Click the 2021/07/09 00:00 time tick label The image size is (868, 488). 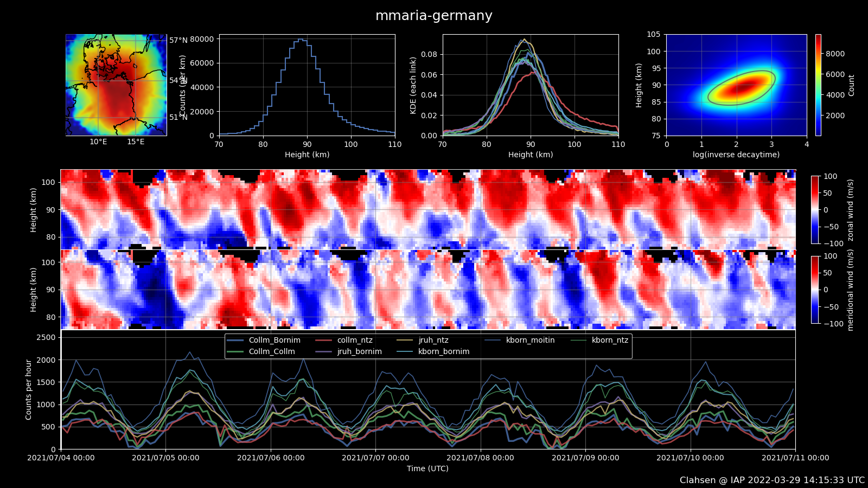click(x=585, y=458)
